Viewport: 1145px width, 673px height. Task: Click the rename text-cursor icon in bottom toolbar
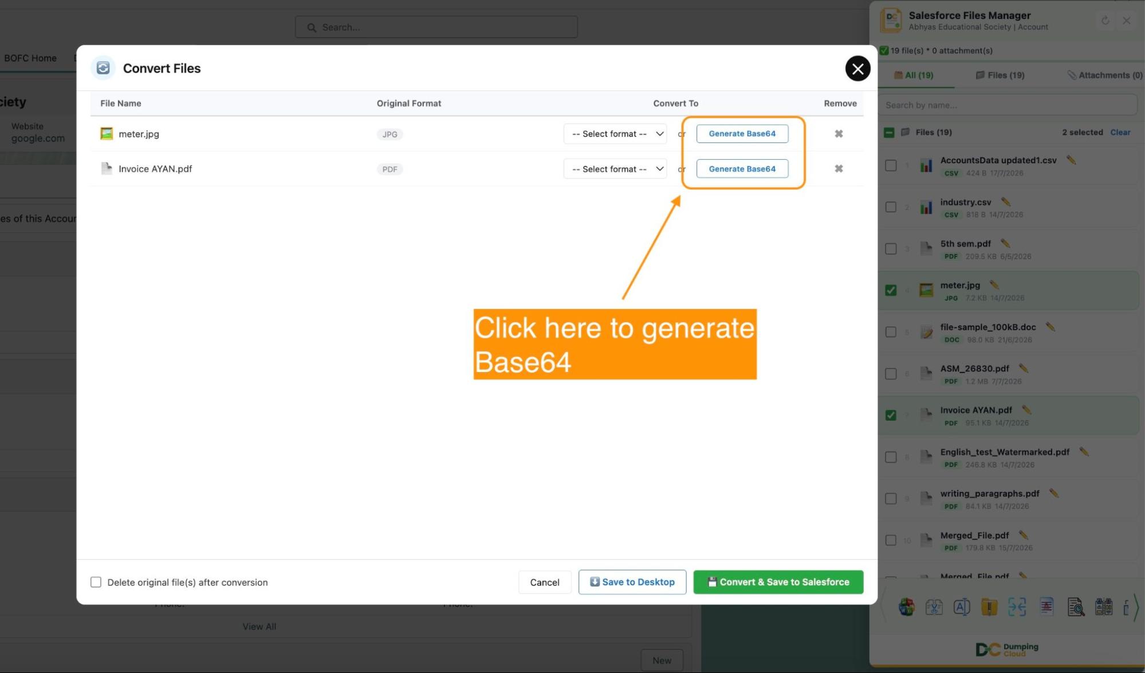[x=962, y=607]
